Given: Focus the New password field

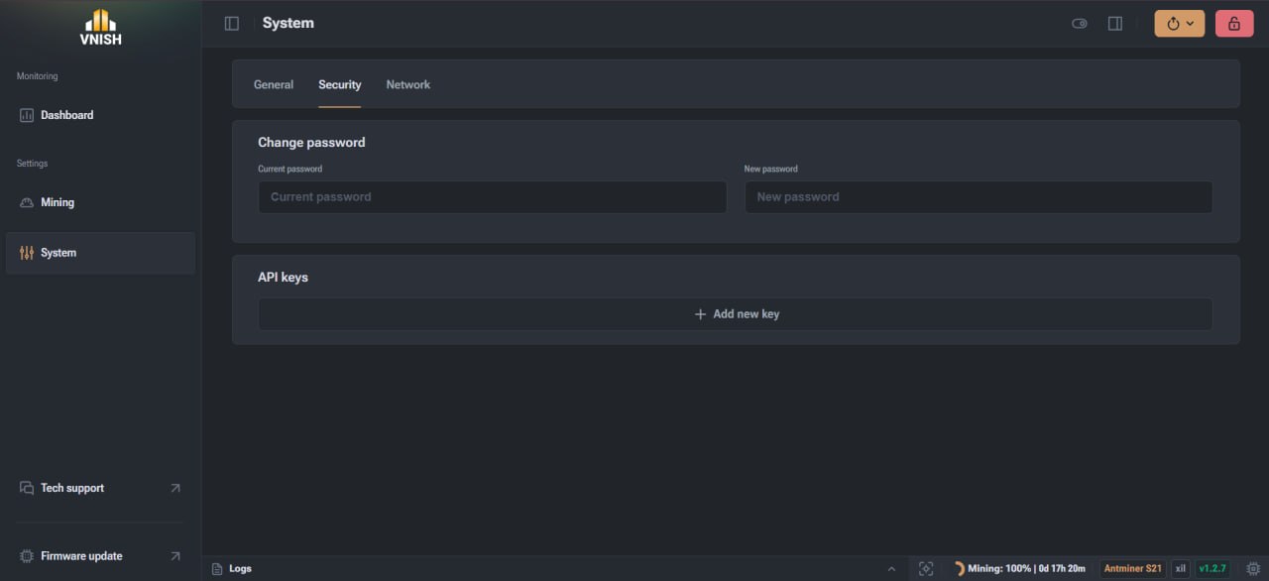Looking at the screenshot, I should (979, 197).
